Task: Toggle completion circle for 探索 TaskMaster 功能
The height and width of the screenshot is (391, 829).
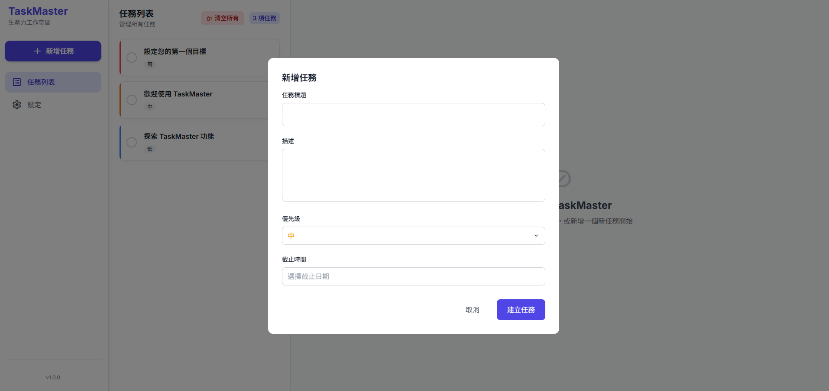Action: coord(132,142)
